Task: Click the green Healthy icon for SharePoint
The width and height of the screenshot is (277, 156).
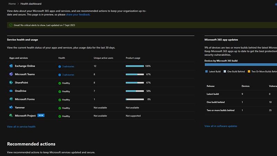Action: coord(60,83)
